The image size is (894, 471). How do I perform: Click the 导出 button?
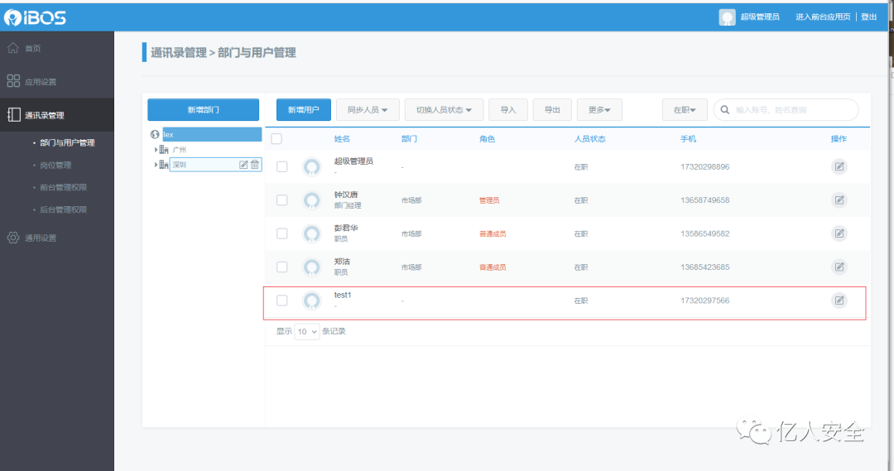pos(552,109)
